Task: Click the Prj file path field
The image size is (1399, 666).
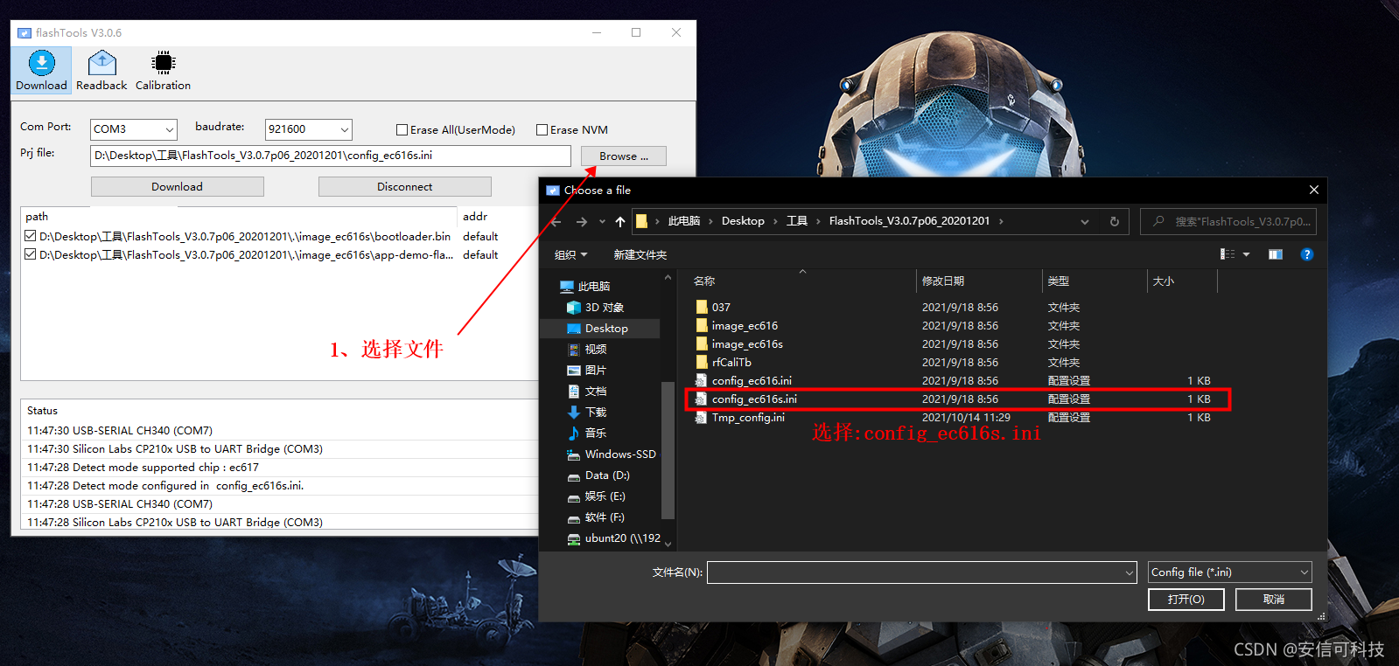Action: [331, 156]
